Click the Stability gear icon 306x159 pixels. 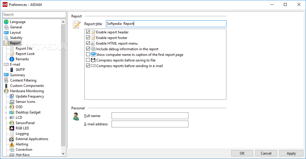(x=6, y=38)
